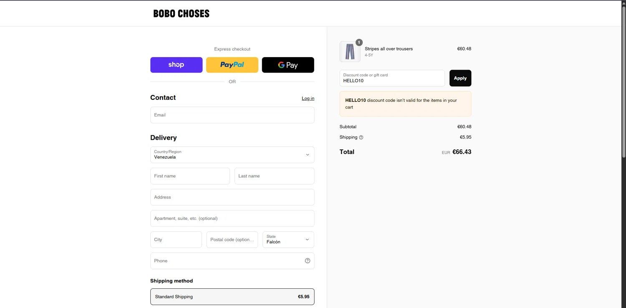
Task: Click the phone help question-mark icon
Action: (x=308, y=261)
